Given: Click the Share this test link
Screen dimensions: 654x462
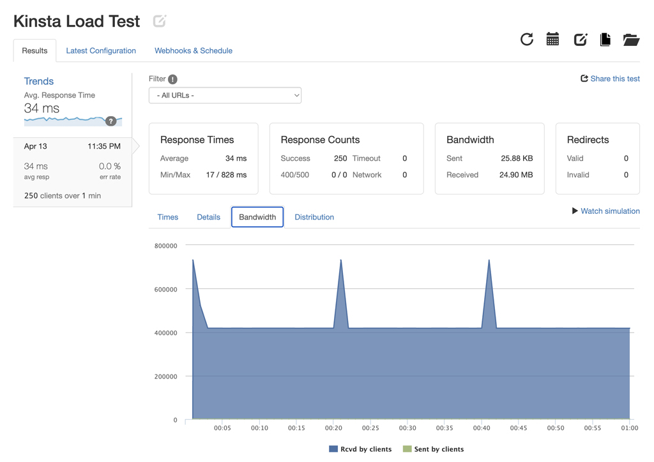Looking at the screenshot, I should 610,78.
